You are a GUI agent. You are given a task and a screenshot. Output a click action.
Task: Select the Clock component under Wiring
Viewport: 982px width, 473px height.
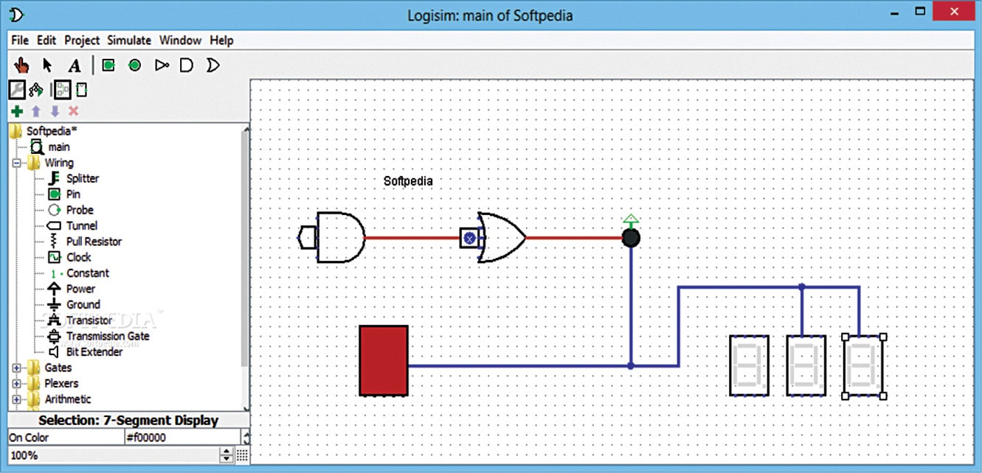click(78, 256)
